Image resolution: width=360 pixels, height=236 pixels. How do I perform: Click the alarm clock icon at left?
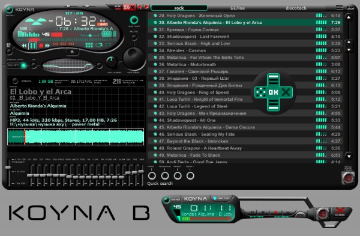tap(8, 45)
